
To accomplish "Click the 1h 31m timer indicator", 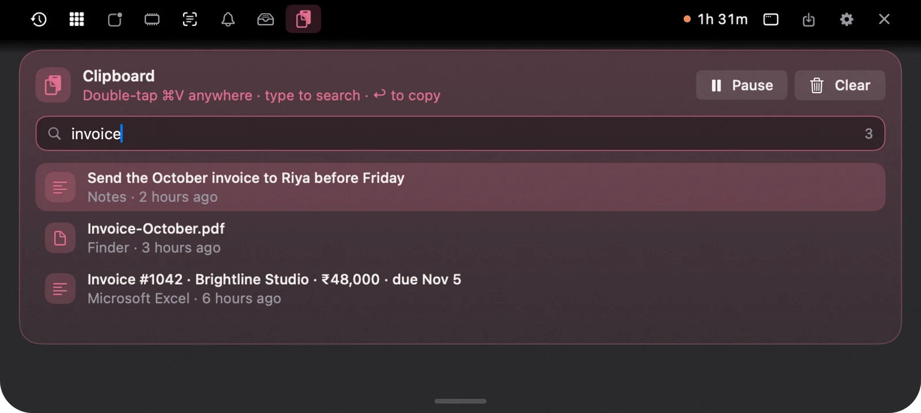I will (716, 20).
